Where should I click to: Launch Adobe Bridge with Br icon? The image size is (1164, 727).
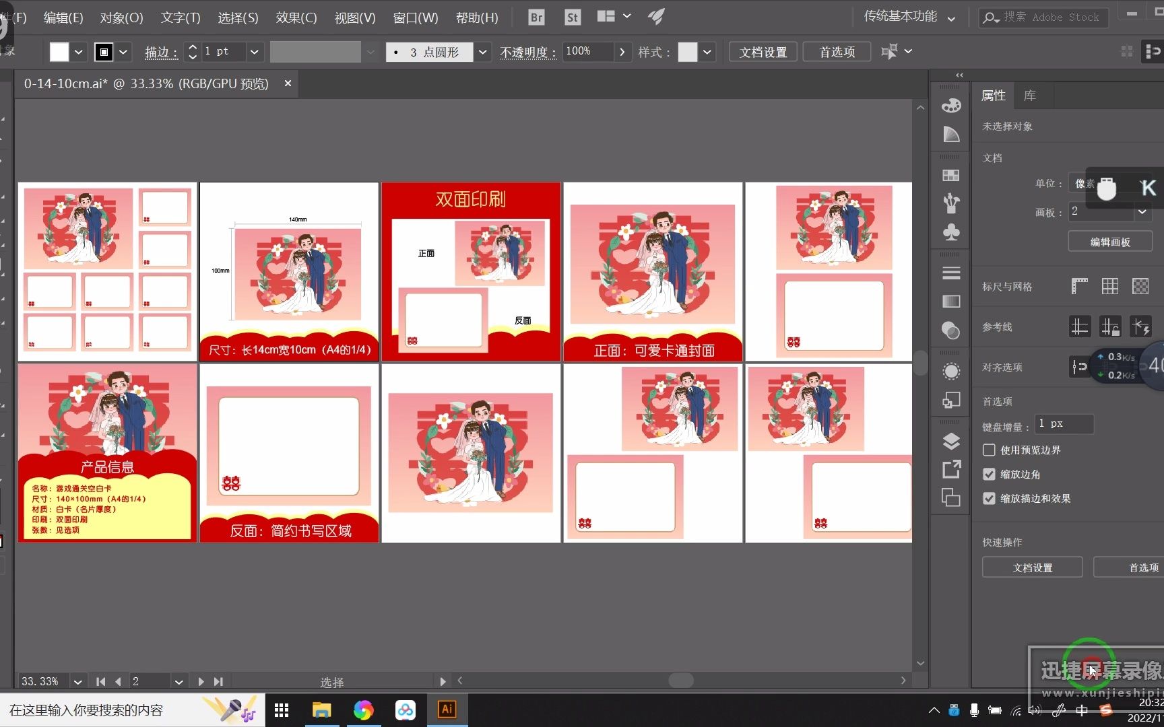[x=536, y=18]
